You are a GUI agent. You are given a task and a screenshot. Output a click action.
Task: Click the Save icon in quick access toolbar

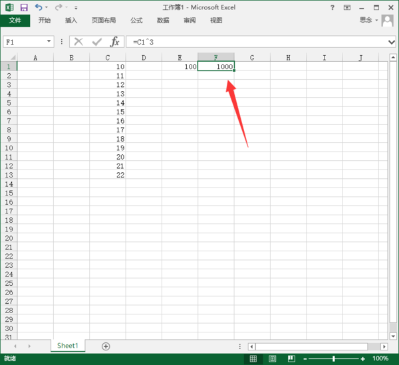24,7
